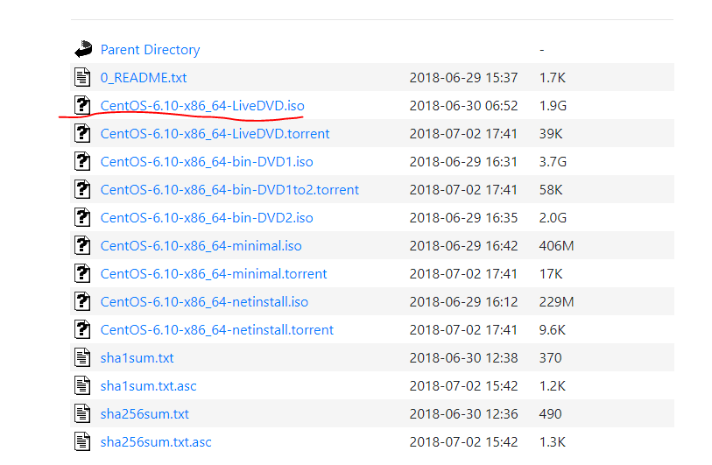Open the CentOS-6.10-x86_64-LiveDVD.torrent link
The image size is (712, 465).
(215, 133)
